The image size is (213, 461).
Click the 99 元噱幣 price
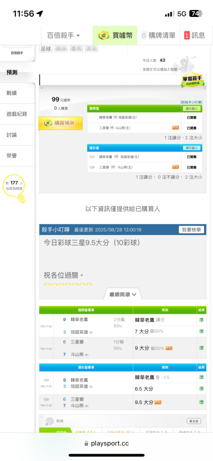(x=61, y=100)
